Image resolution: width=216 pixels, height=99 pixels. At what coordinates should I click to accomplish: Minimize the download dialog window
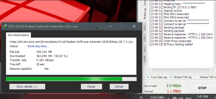pos(110,26)
